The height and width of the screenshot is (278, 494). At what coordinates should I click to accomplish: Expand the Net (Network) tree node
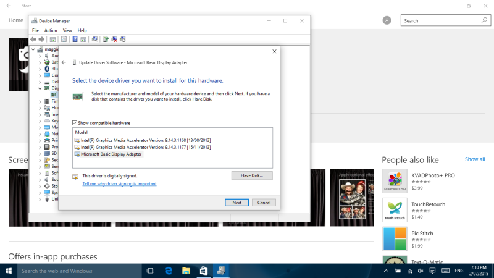[40, 134]
